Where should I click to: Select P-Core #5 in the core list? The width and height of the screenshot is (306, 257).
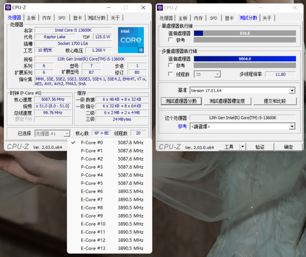click(x=109, y=183)
